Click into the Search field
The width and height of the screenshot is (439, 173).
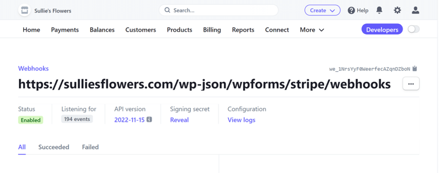pos(223,10)
